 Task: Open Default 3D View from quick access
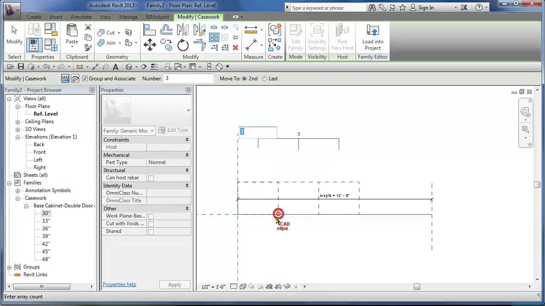pos(129,67)
